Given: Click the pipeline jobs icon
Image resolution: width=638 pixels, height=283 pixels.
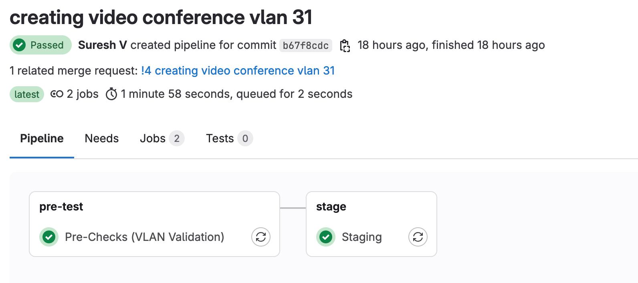Looking at the screenshot, I should tap(57, 94).
